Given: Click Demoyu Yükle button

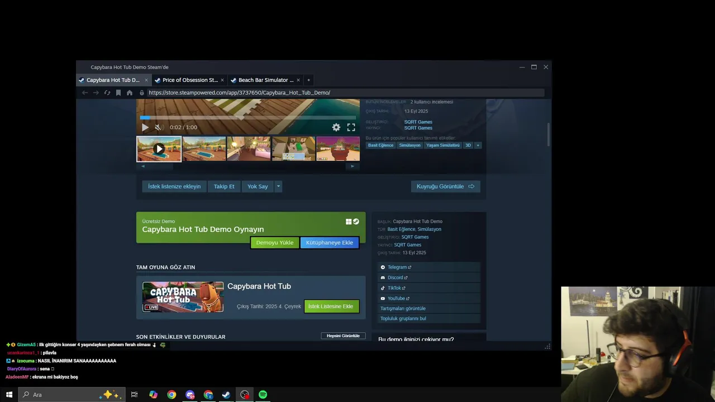Looking at the screenshot, I should click(x=275, y=243).
